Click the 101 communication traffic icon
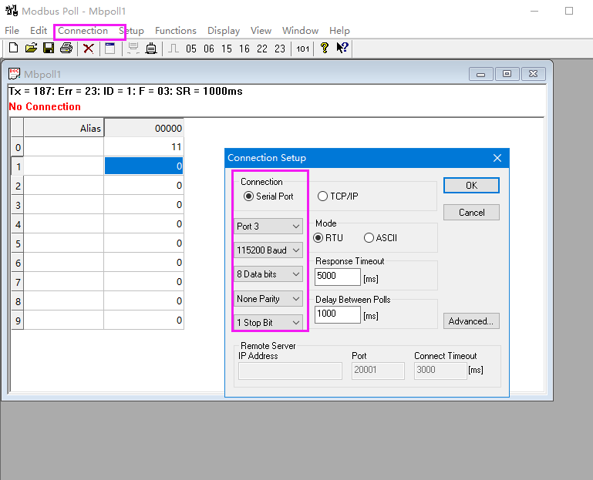The width and height of the screenshot is (593, 480). coord(302,49)
